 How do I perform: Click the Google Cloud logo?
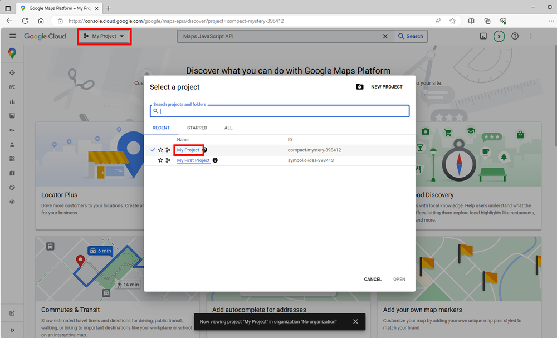click(45, 36)
